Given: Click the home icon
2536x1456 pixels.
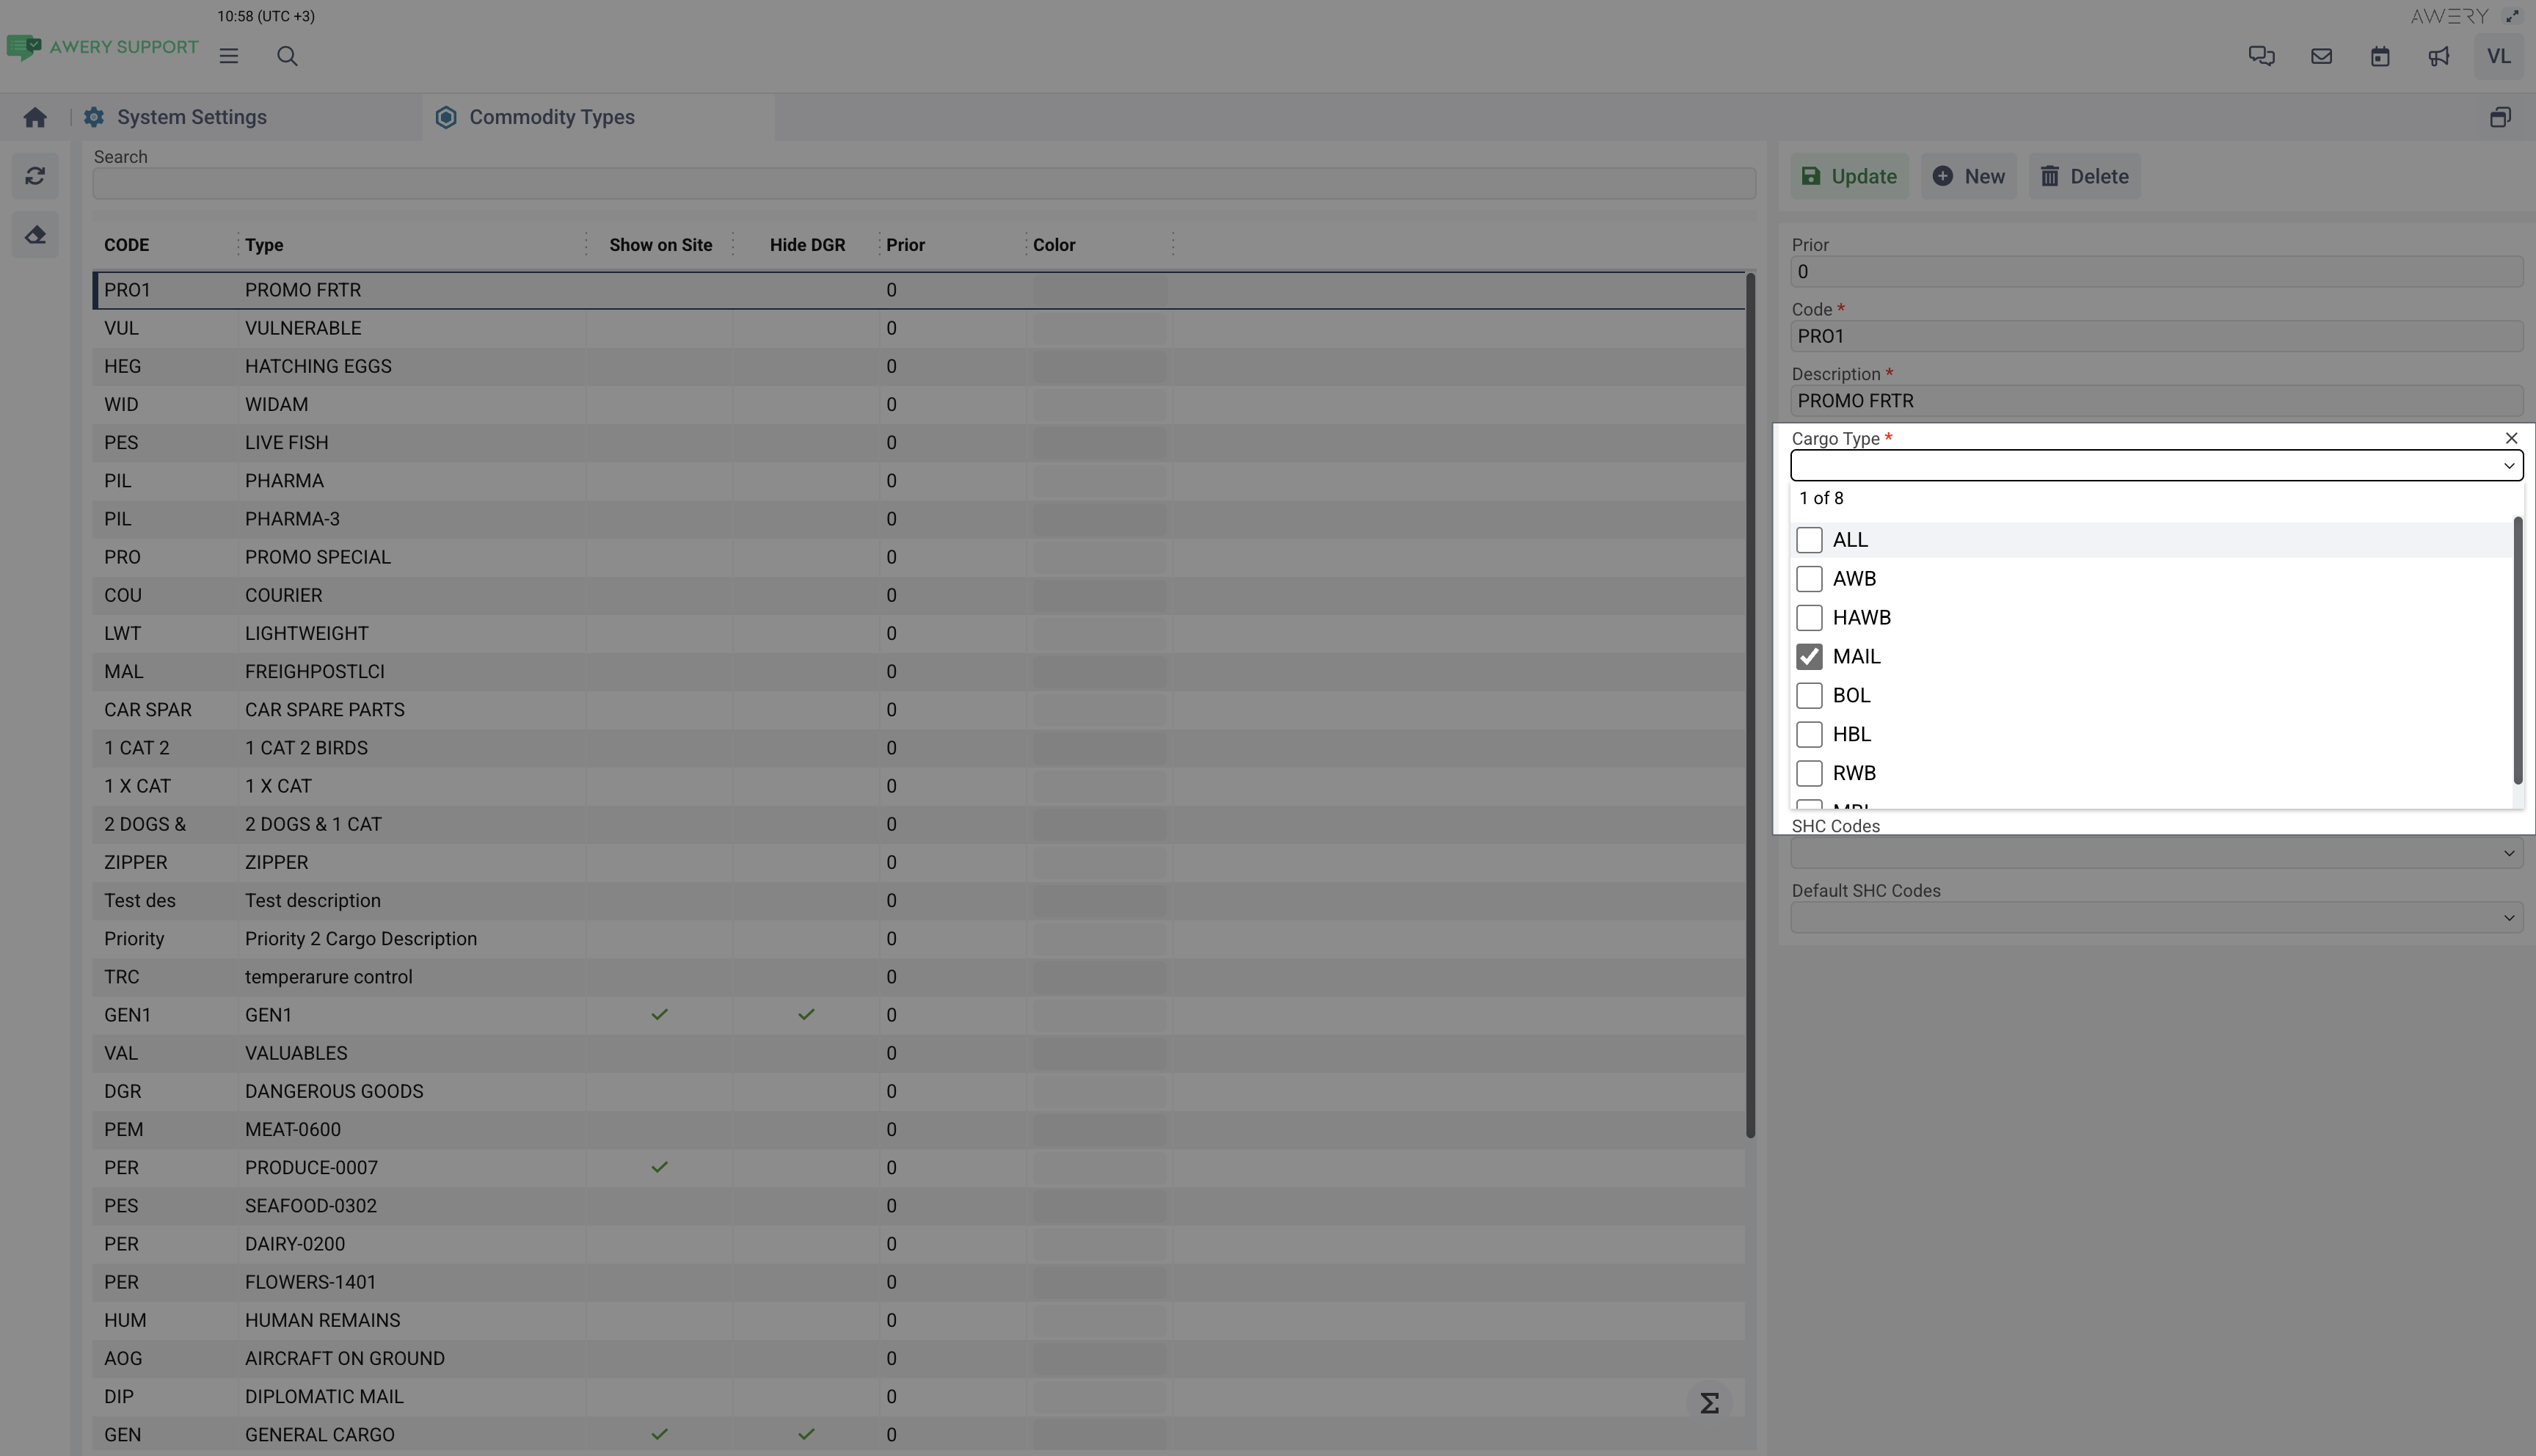Looking at the screenshot, I should coord(35,118).
